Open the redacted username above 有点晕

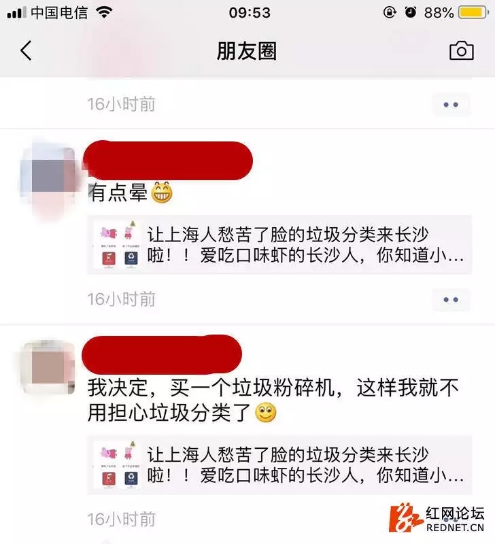[x=168, y=160]
